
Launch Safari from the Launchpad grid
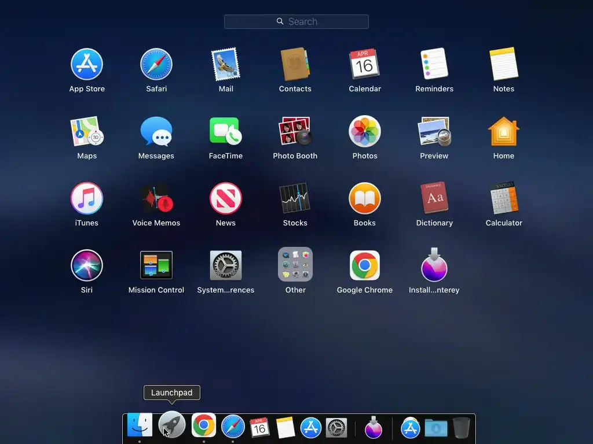point(156,64)
